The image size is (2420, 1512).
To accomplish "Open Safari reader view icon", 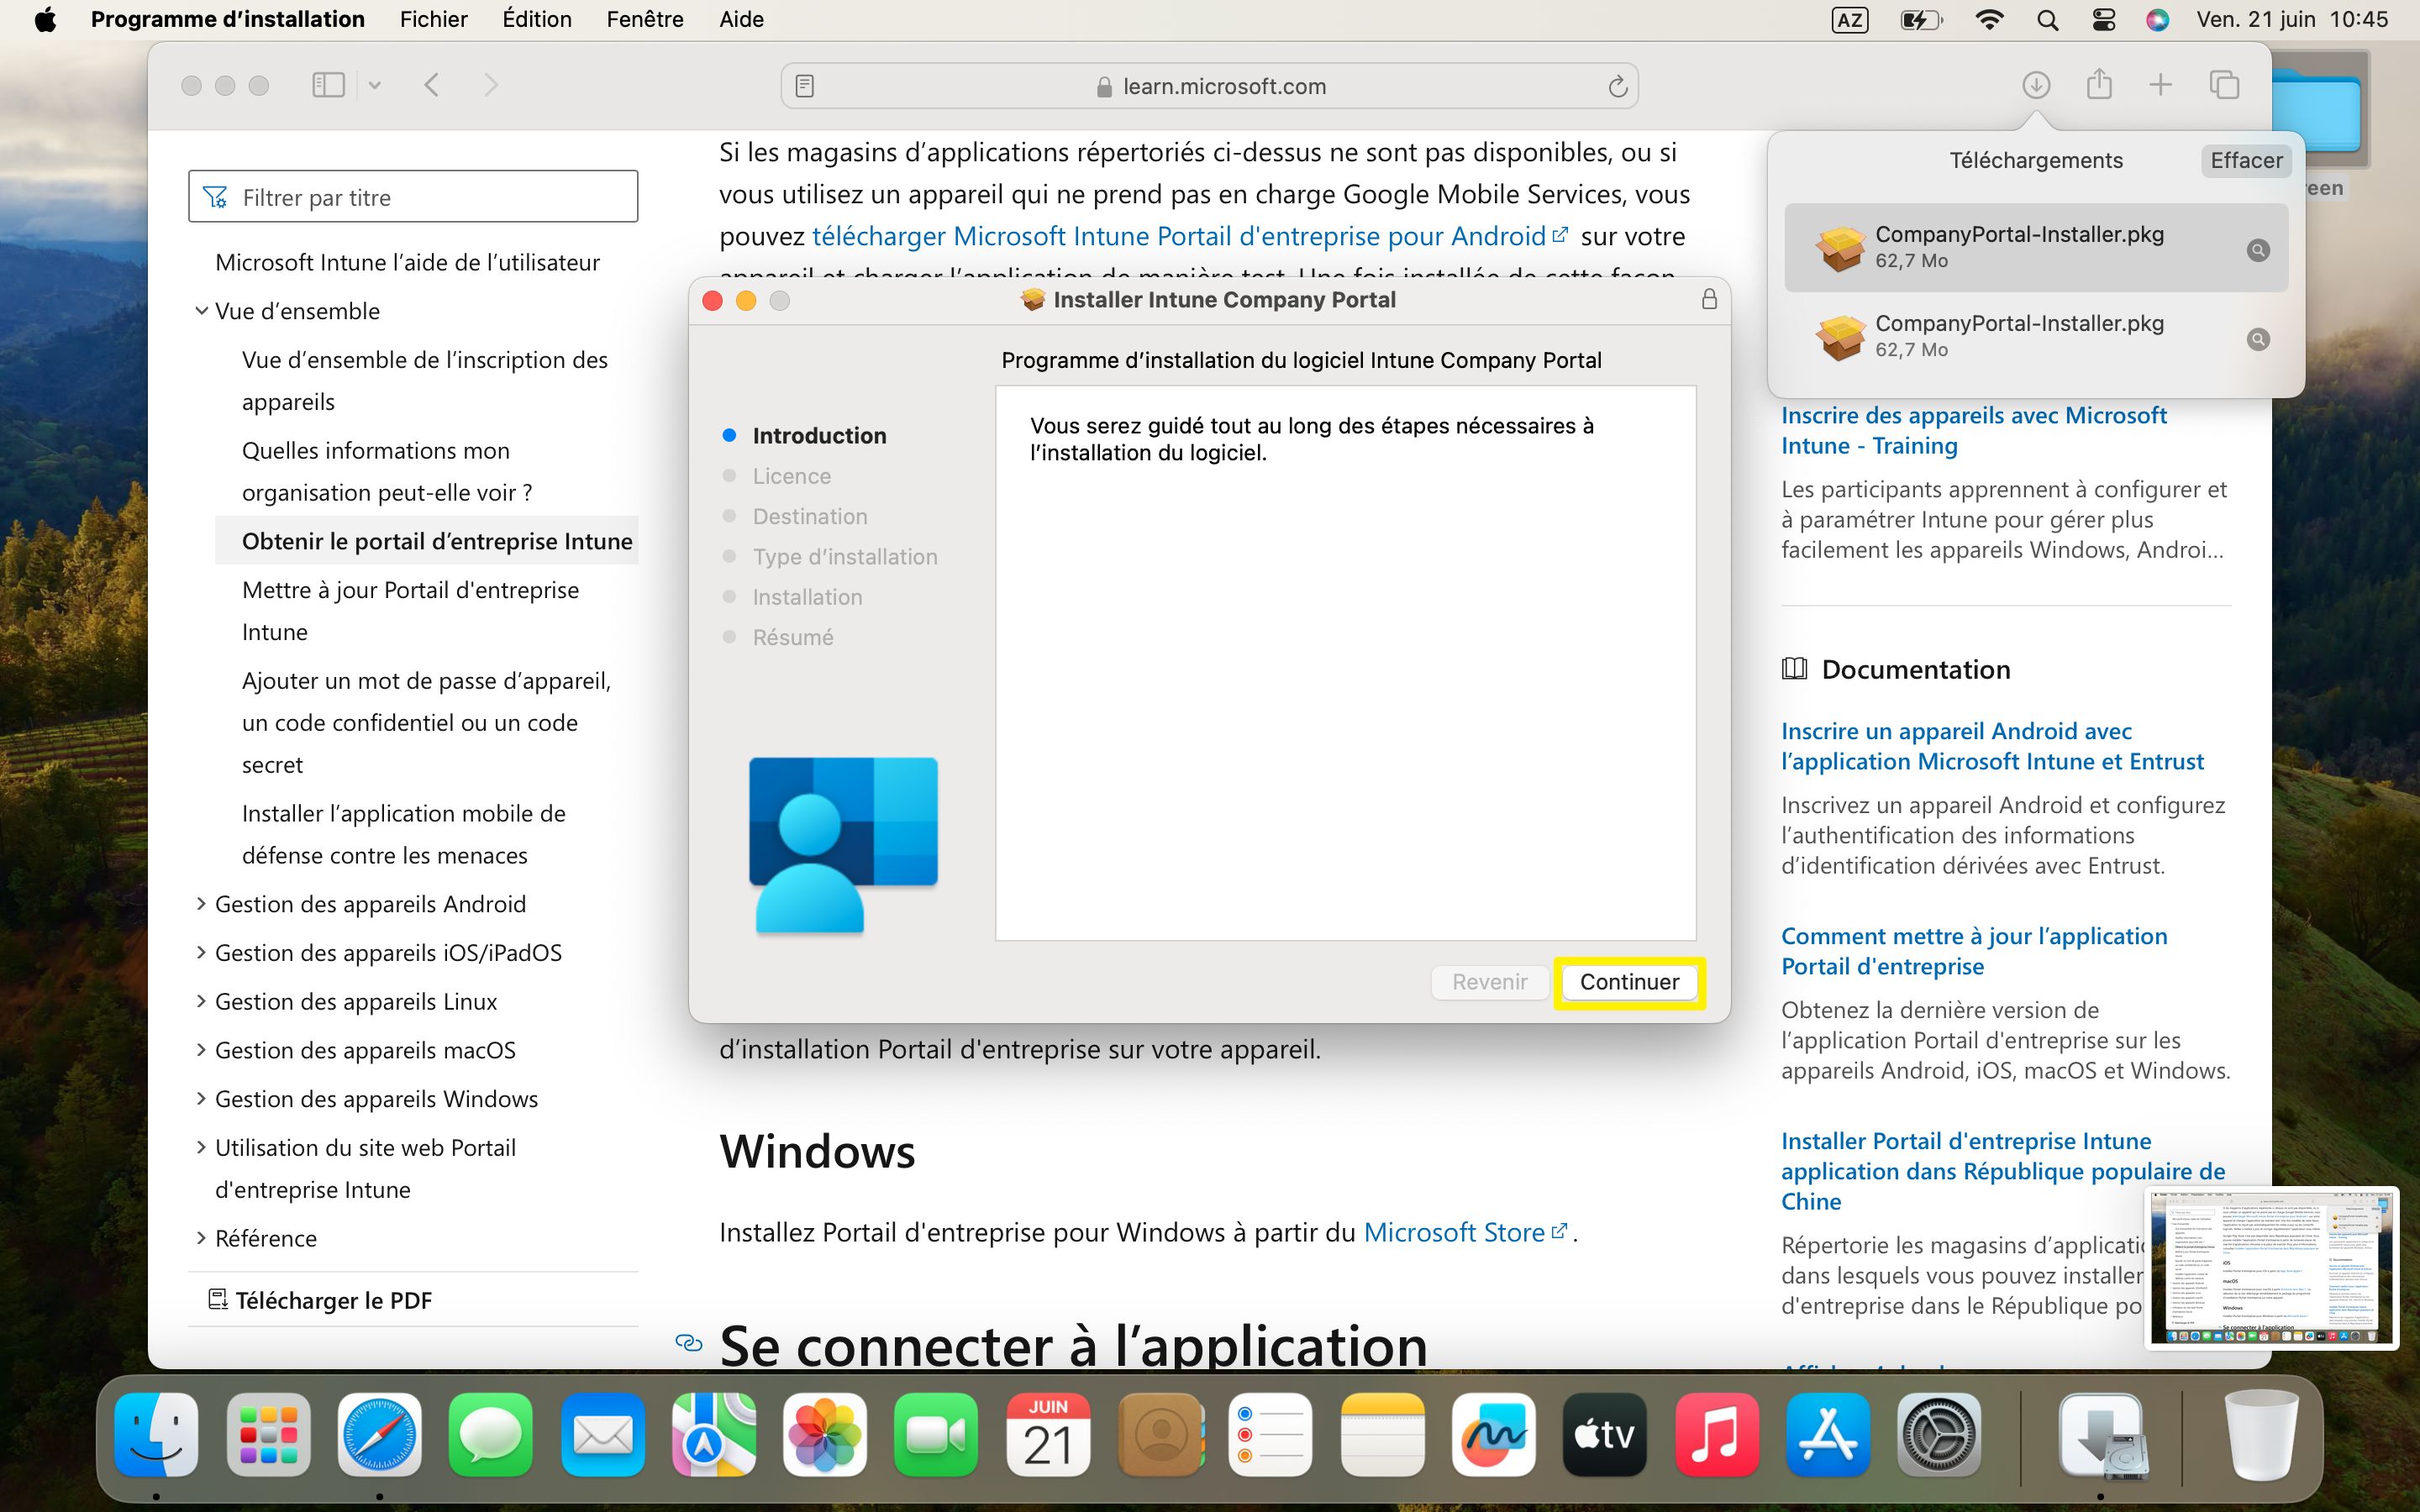I will (x=804, y=86).
